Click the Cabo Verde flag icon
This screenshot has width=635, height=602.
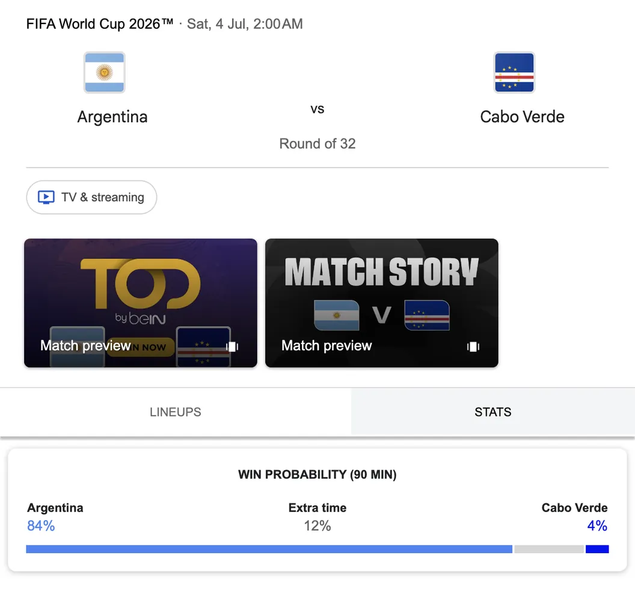pyautogui.click(x=514, y=73)
